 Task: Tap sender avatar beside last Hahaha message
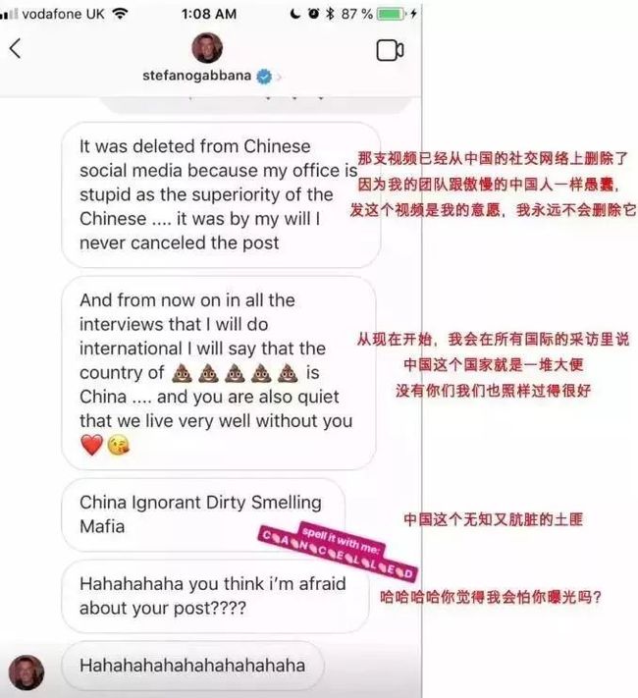27,672
